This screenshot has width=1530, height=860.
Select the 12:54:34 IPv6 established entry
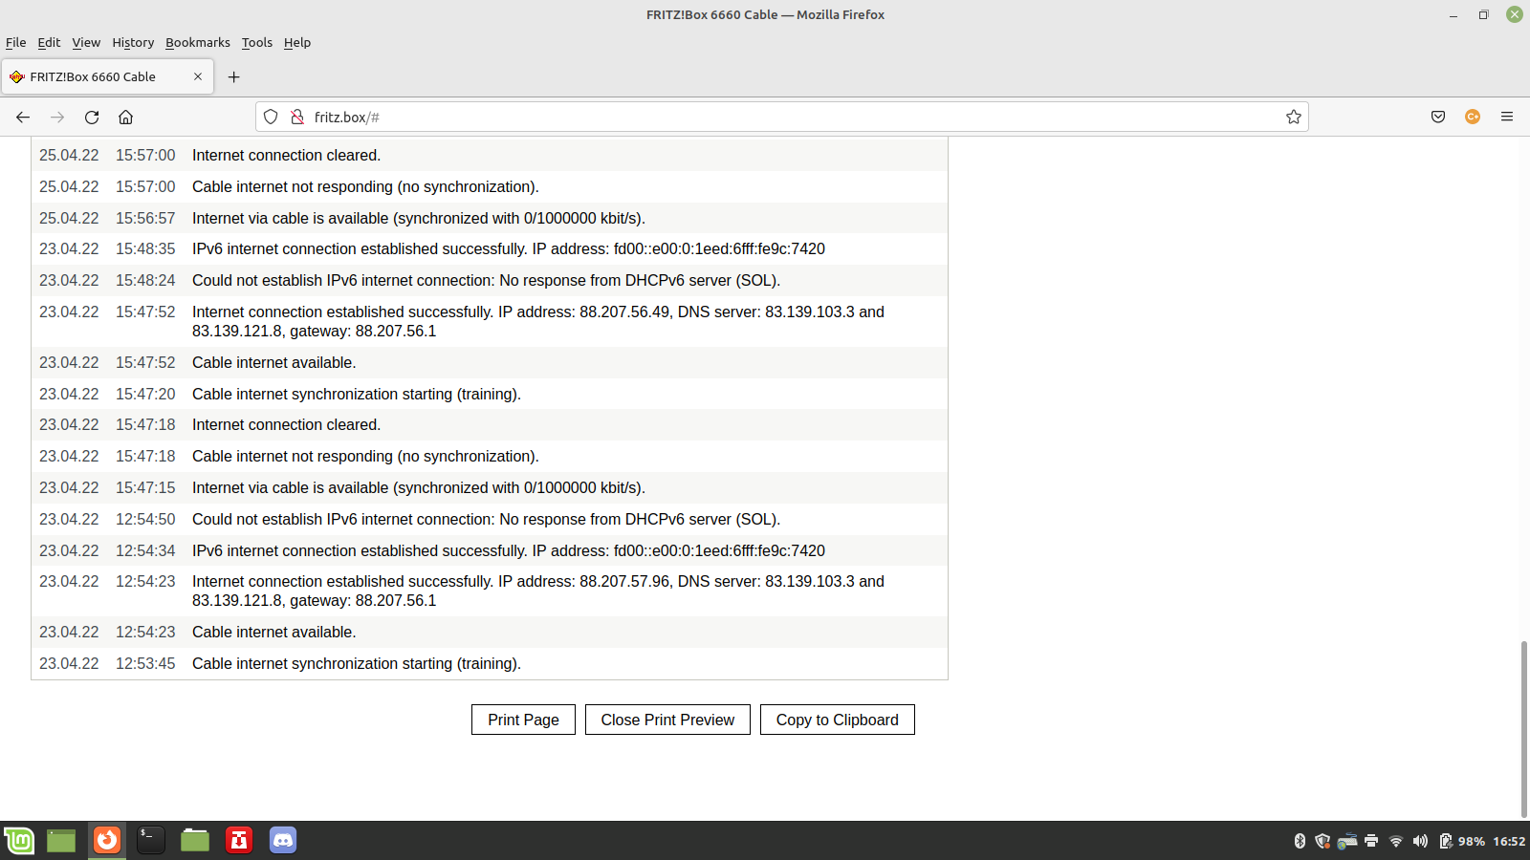(490, 550)
